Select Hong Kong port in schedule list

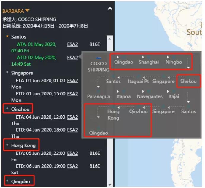(23, 145)
